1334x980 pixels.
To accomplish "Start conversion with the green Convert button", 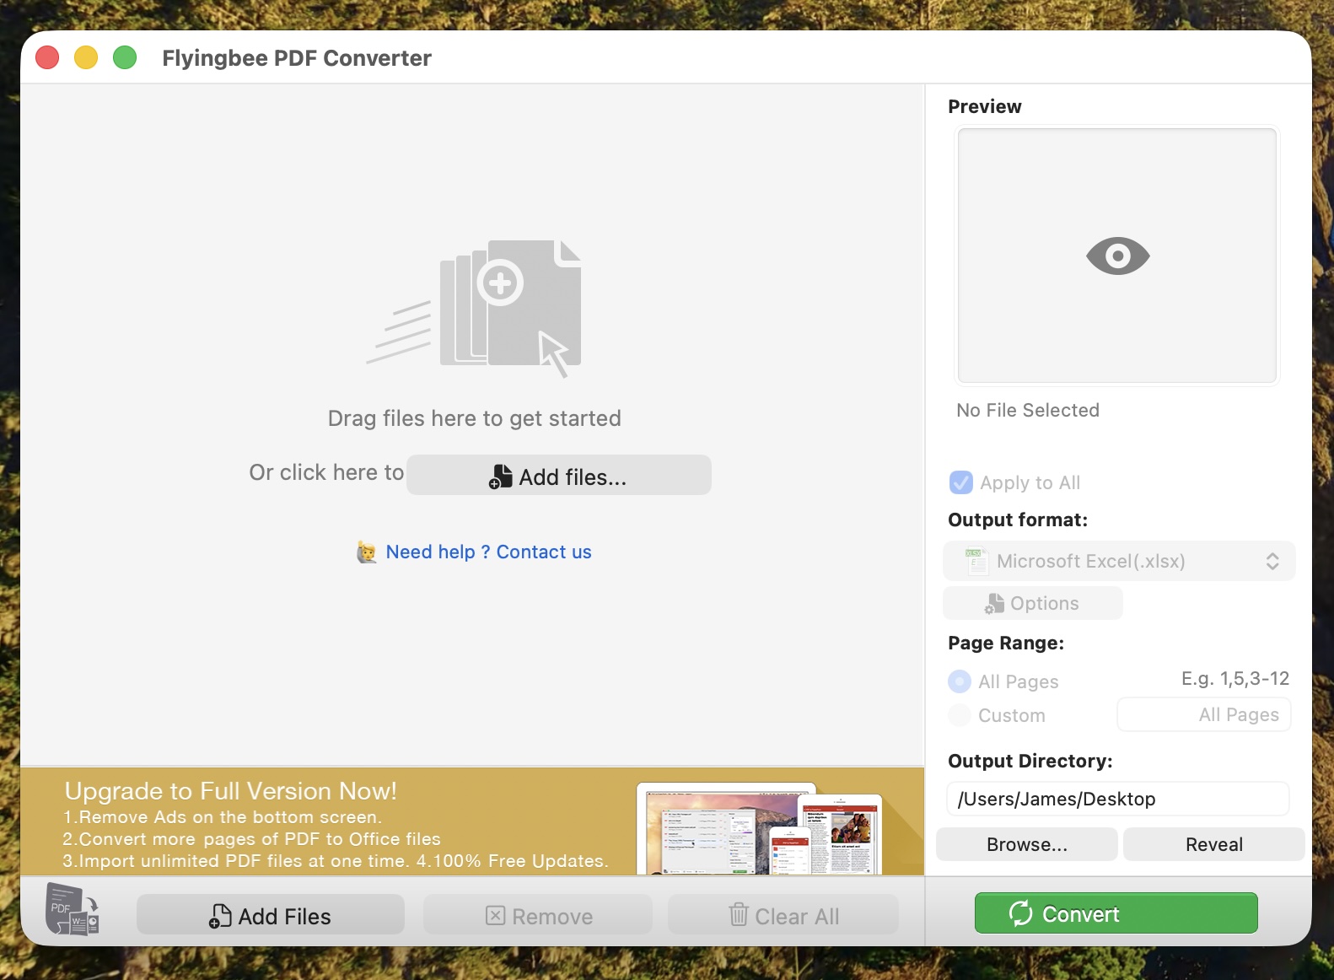I will click(1116, 913).
